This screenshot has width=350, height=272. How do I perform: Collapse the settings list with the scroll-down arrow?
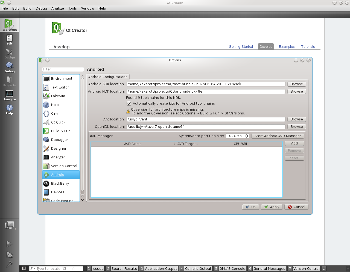82,200
